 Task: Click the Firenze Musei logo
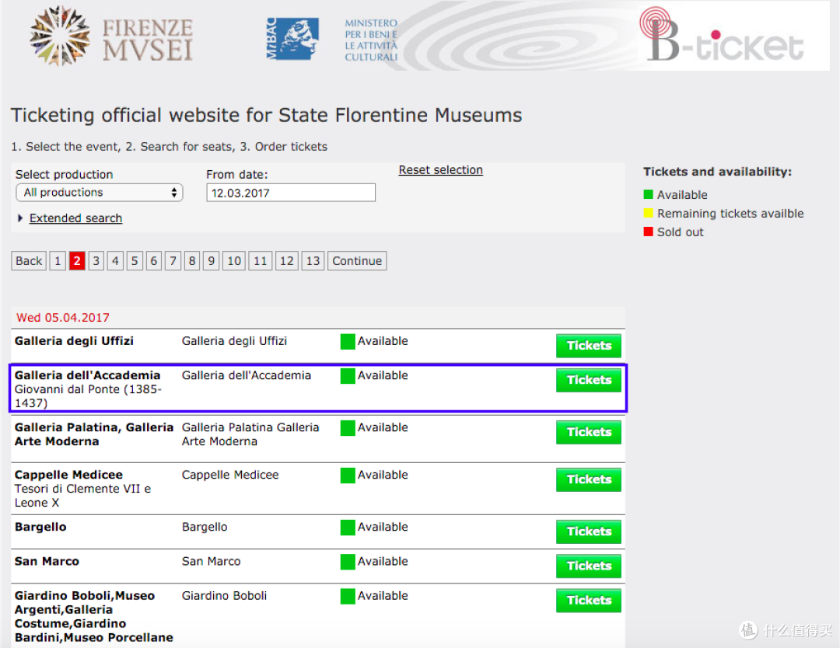pyautogui.click(x=111, y=37)
